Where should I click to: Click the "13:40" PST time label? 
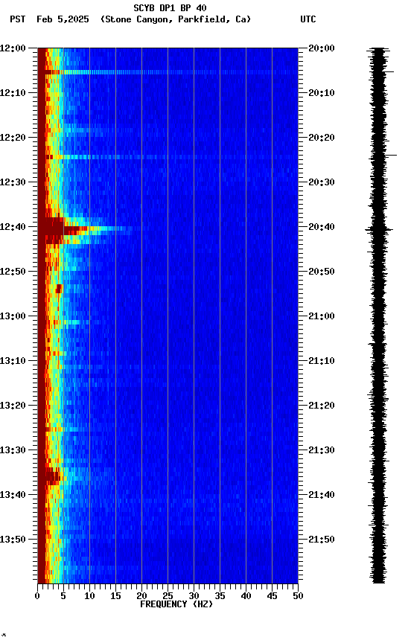pyautogui.click(x=13, y=495)
